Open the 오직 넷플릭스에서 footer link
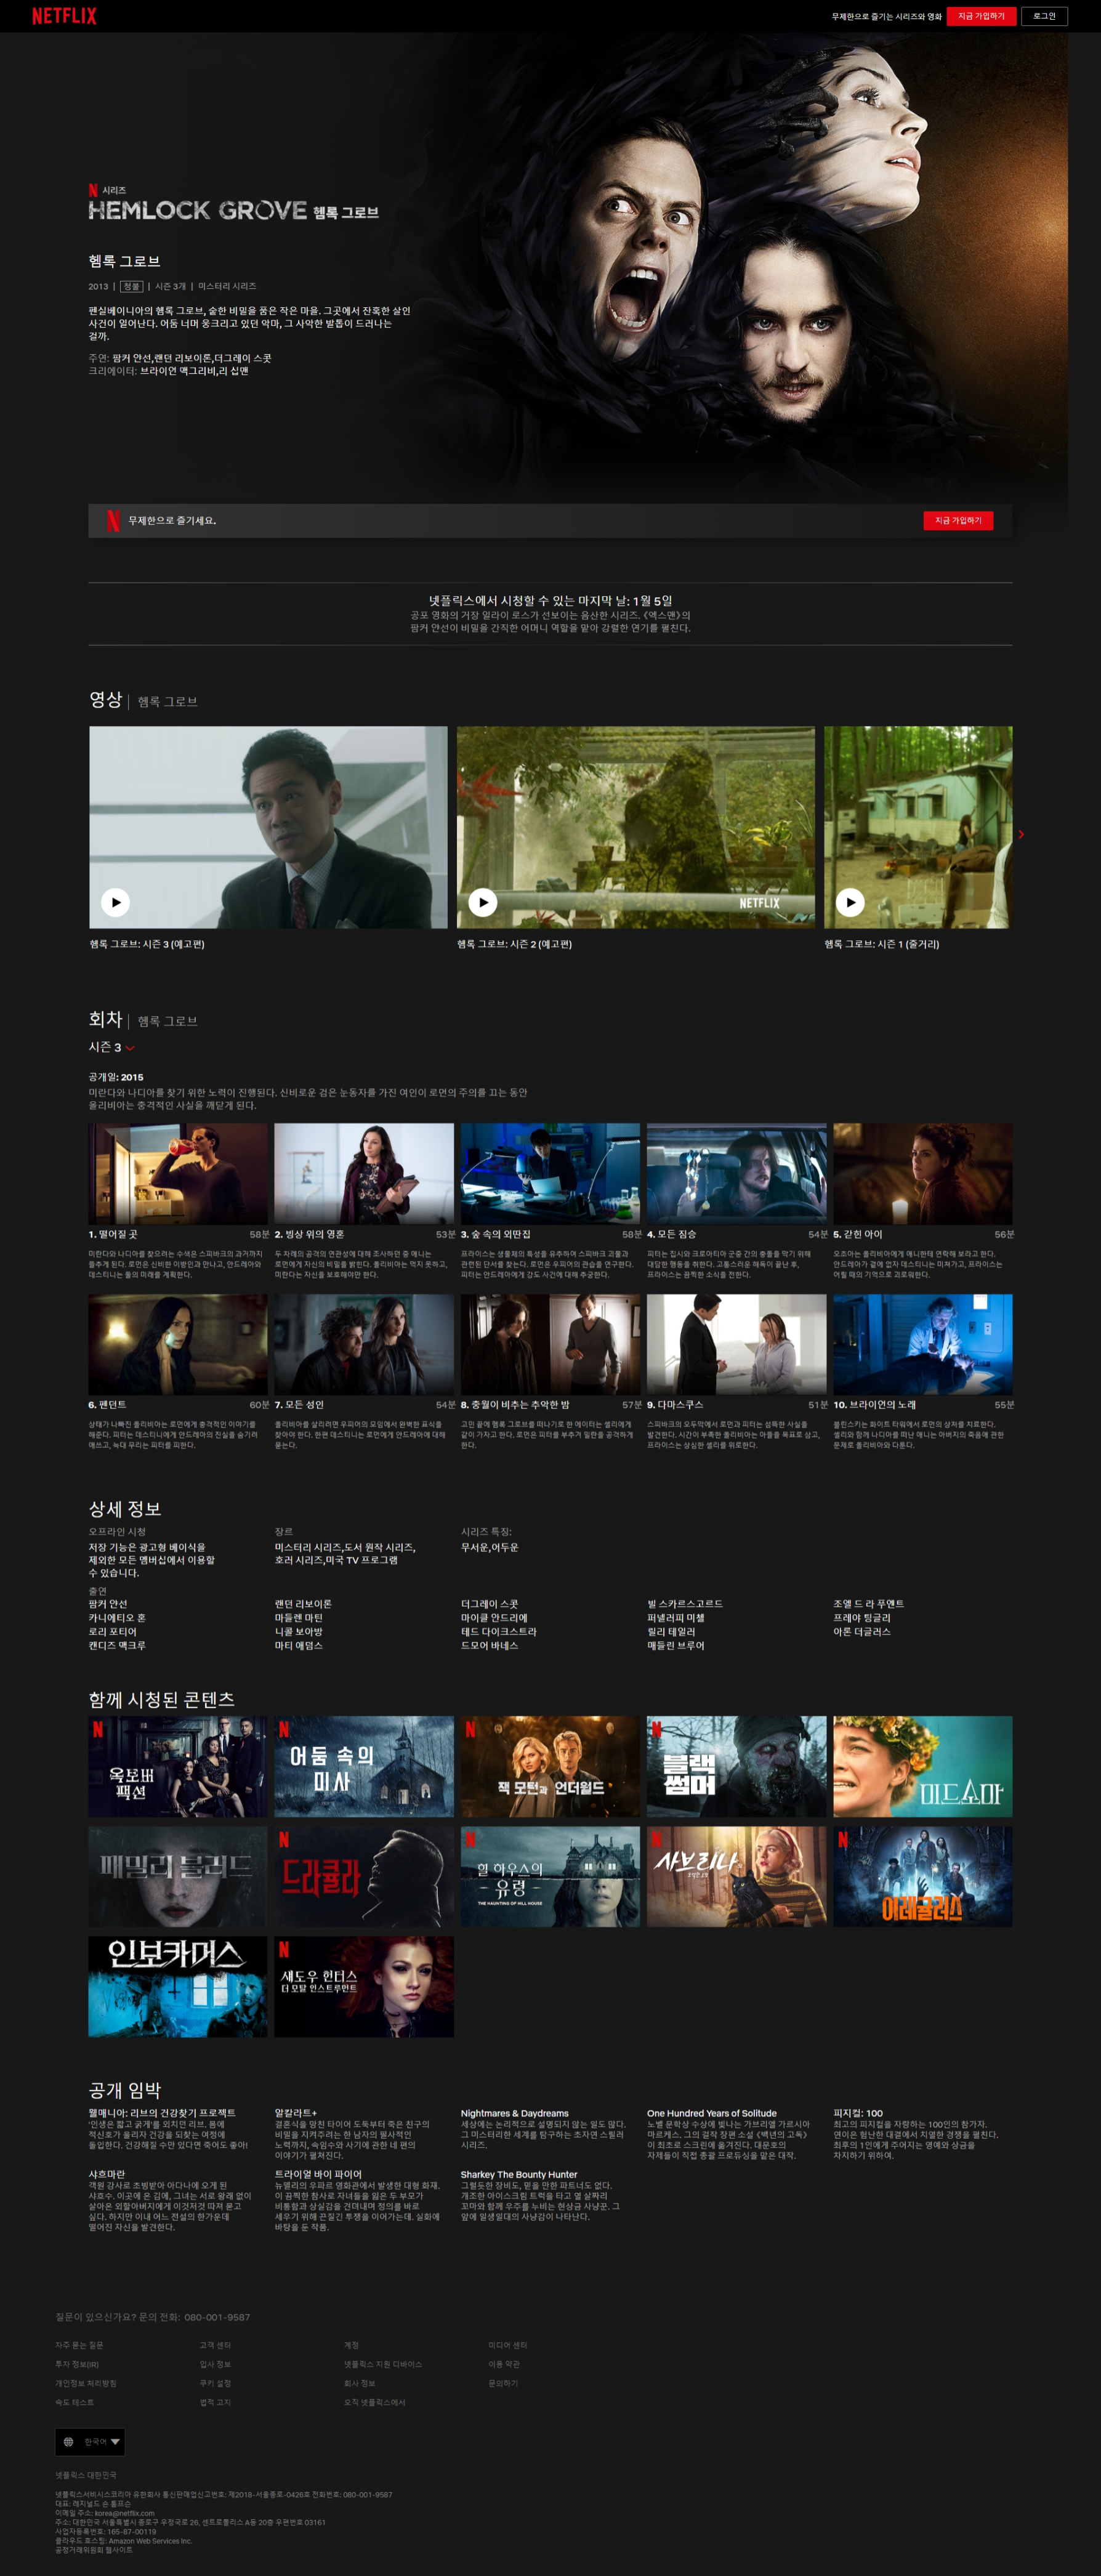This screenshot has width=1101, height=2576. [x=375, y=2402]
